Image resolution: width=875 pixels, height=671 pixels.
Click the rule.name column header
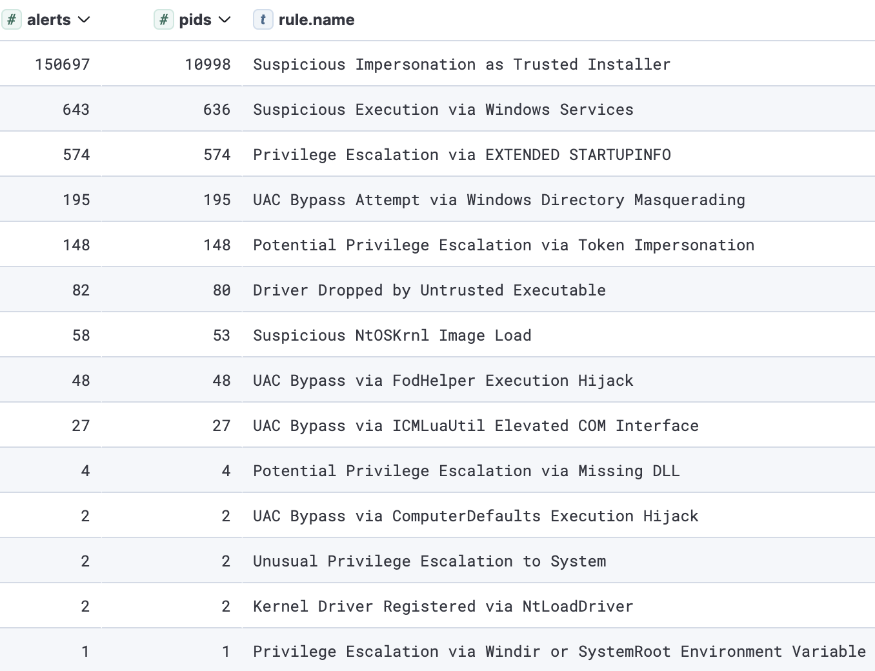click(316, 20)
